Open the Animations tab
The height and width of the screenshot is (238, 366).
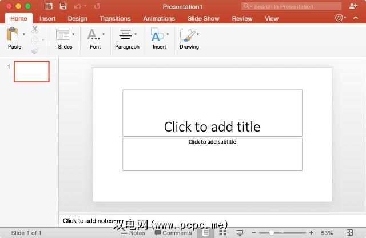click(159, 18)
